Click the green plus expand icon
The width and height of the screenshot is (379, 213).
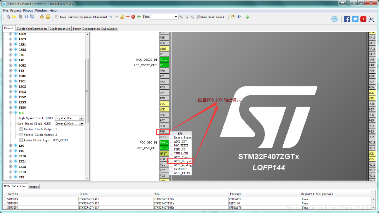click(x=139, y=17)
